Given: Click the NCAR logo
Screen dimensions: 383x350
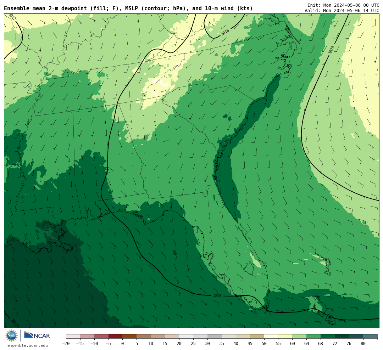Looking at the screenshot, I should tap(37, 335).
